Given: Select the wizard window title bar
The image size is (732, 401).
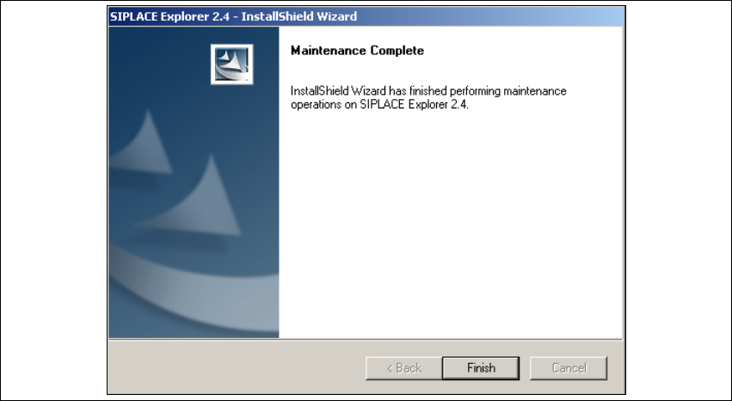Looking at the screenshot, I should (x=366, y=16).
